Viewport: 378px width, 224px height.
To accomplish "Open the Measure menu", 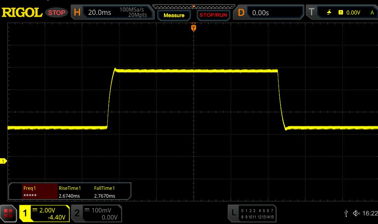I will (174, 15).
